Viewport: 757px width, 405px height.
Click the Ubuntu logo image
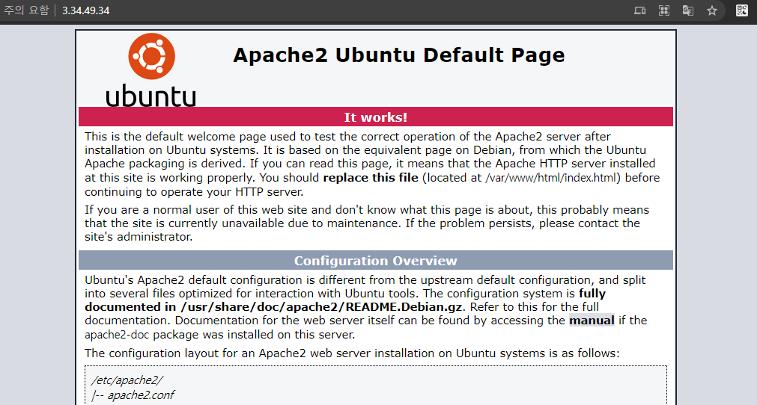(151, 69)
